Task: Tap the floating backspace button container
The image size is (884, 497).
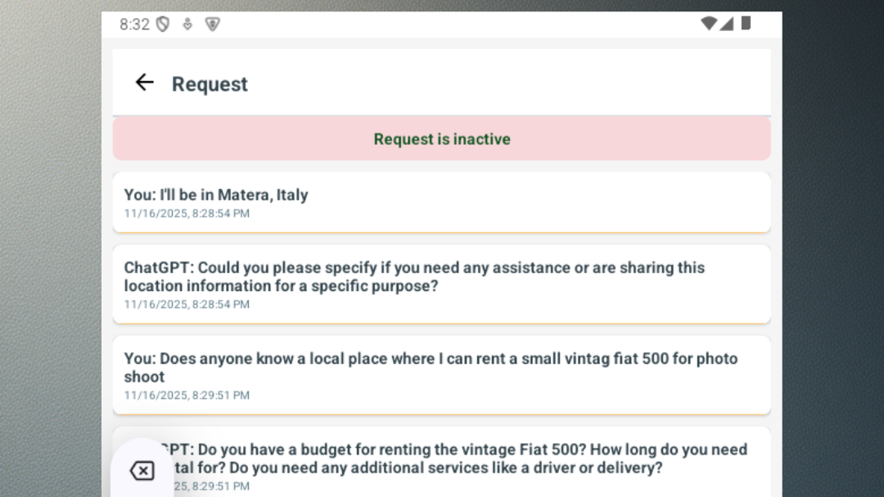Action: click(x=142, y=471)
